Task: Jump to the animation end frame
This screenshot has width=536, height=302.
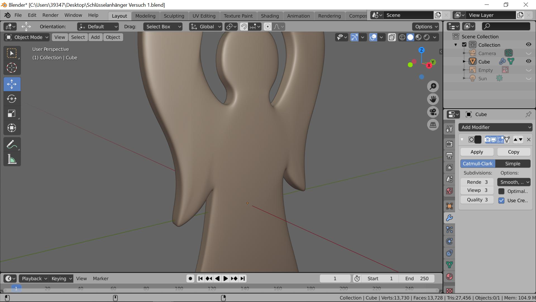Action: pos(243,279)
